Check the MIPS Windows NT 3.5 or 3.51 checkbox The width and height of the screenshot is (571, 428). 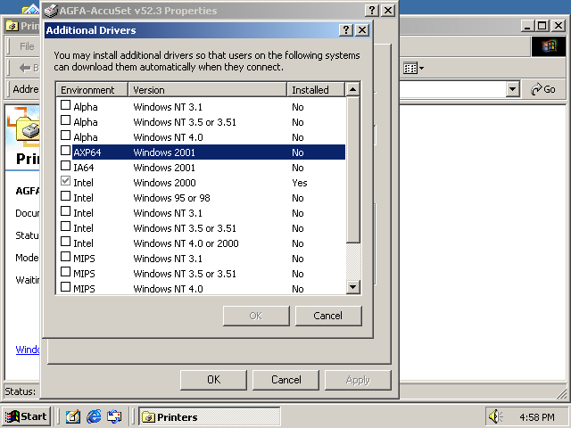(x=65, y=272)
